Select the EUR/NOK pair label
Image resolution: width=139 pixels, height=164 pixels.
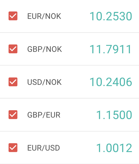(44, 16)
